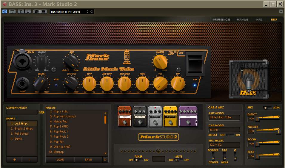This screenshot has width=285, height=168.
Task: Click the MID HIGH EQ knob
Action: tap(124, 83)
